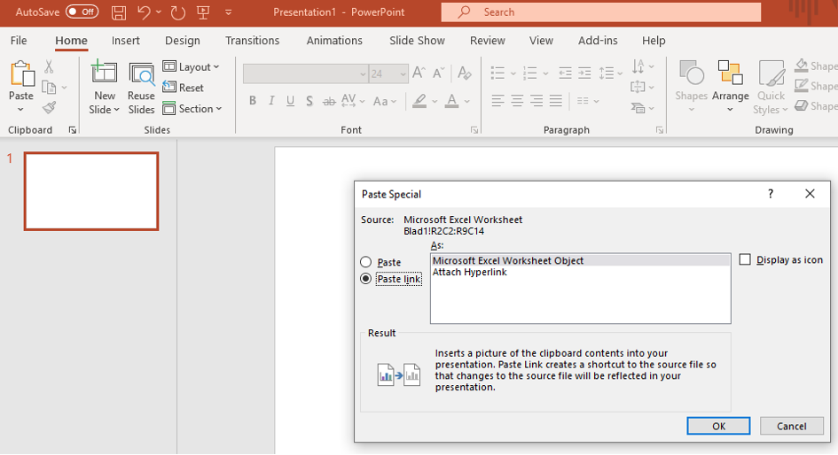Decrease font size icon

439,73
